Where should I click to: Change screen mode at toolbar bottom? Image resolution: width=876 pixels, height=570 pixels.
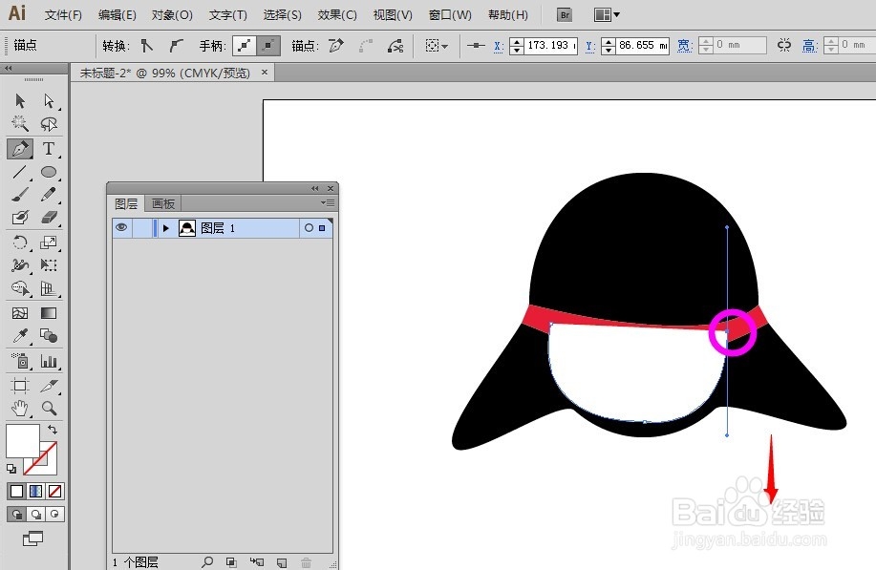pos(32,538)
